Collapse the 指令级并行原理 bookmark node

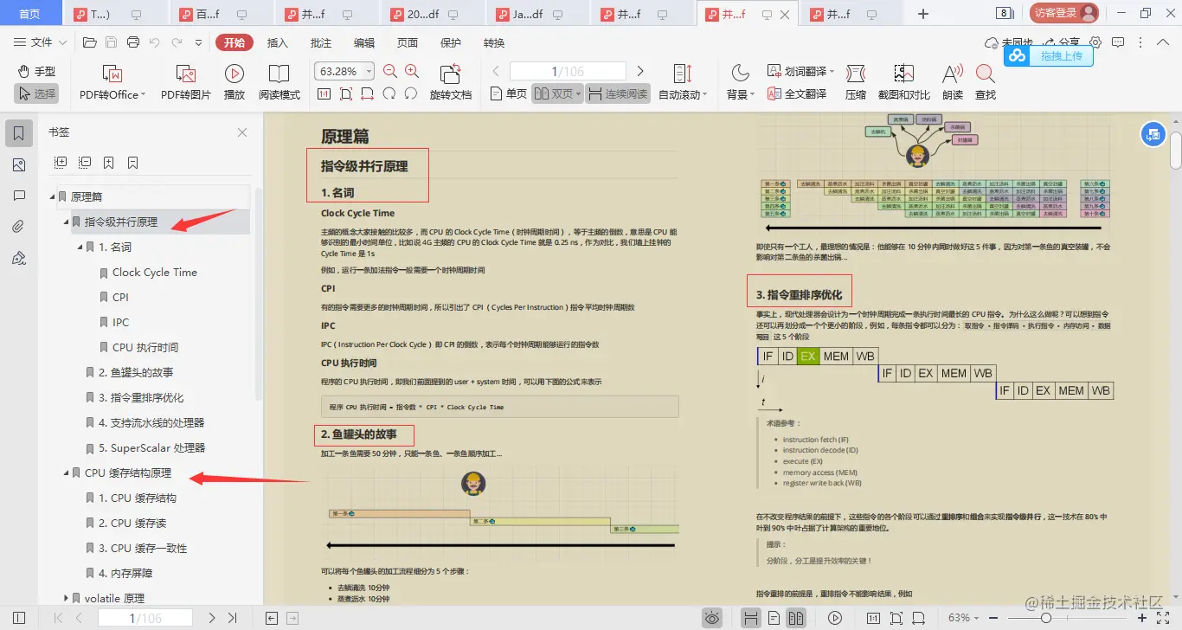coord(66,222)
